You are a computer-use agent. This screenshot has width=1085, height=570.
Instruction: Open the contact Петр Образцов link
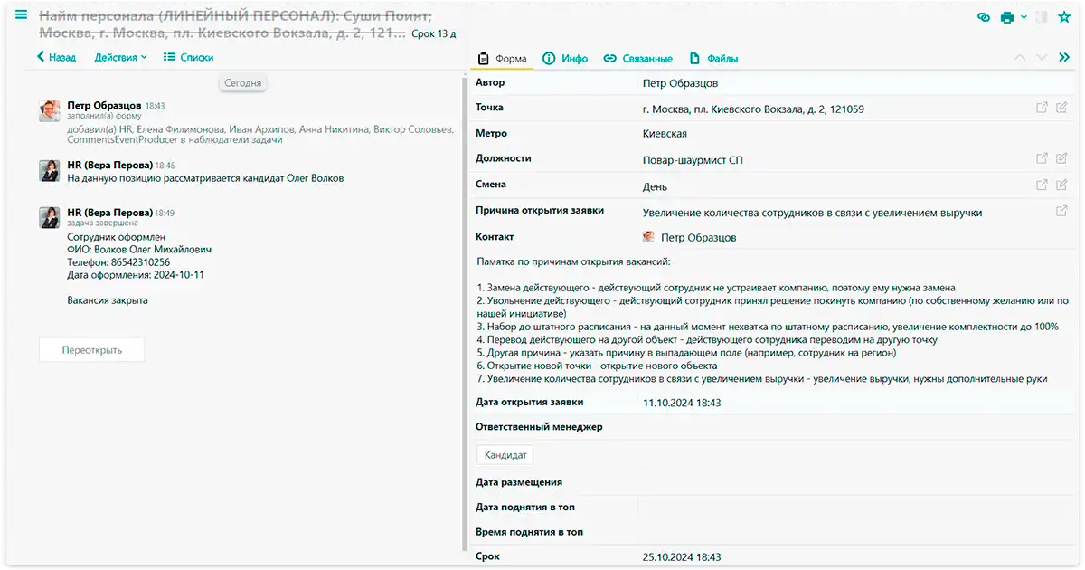click(x=699, y=238)
